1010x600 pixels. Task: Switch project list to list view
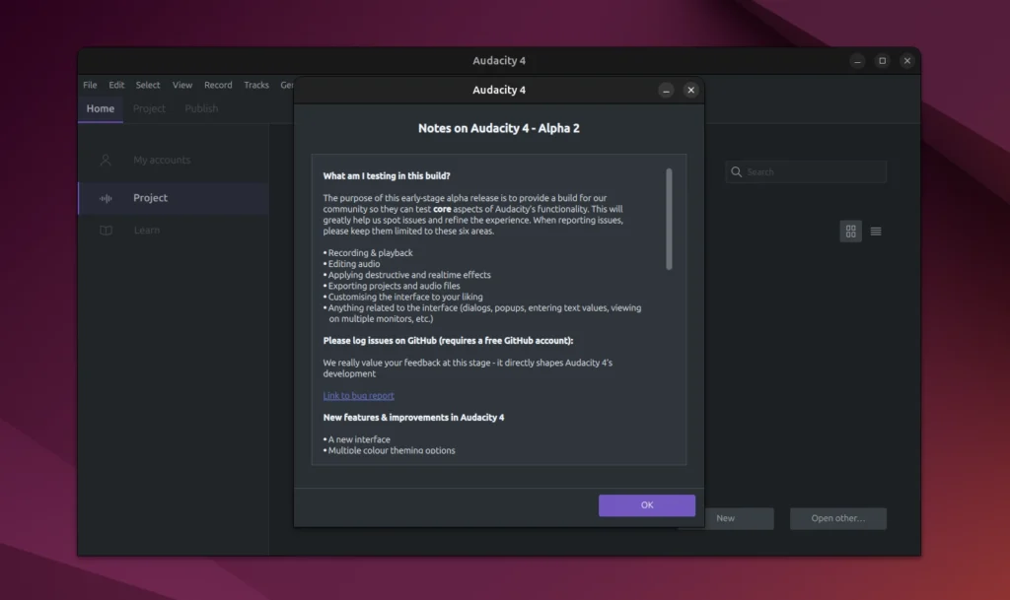(x=876, y=231)
